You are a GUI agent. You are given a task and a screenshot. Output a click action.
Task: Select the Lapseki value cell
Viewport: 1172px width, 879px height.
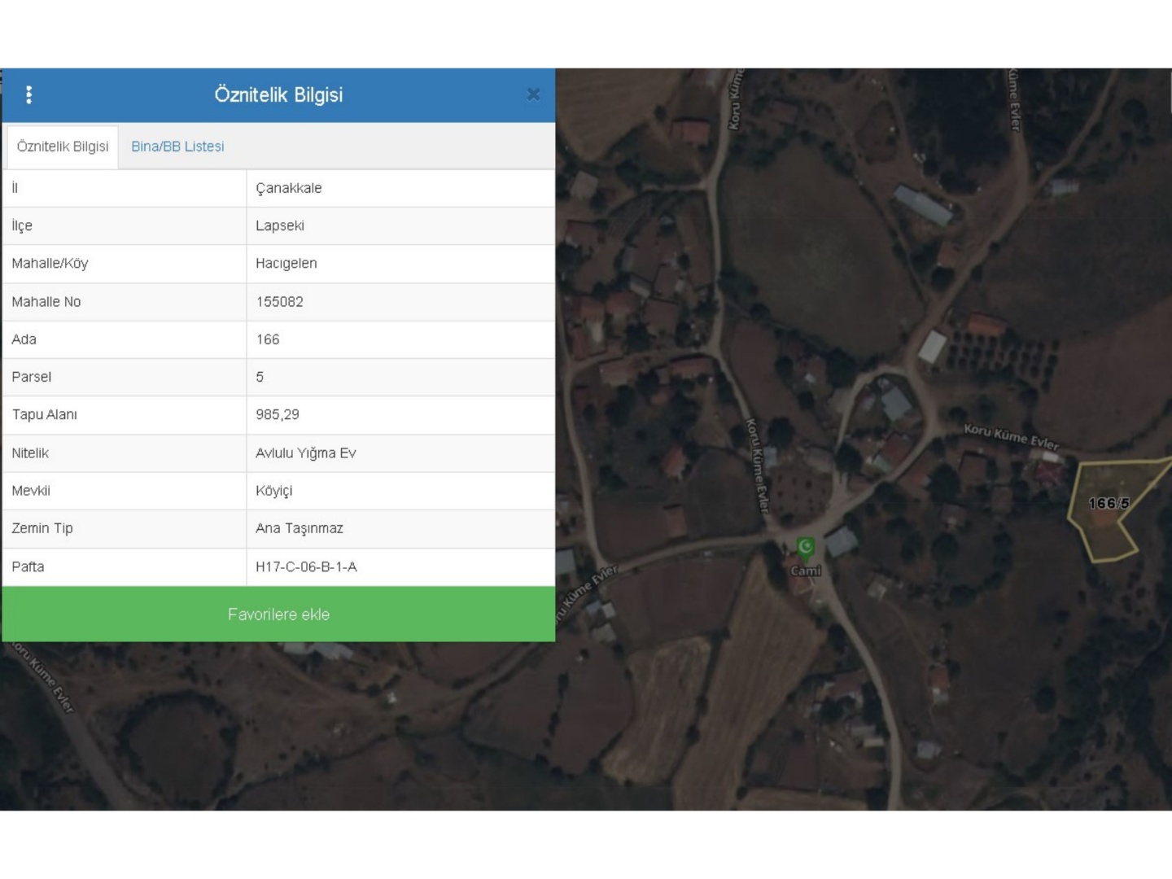[400, 225]
